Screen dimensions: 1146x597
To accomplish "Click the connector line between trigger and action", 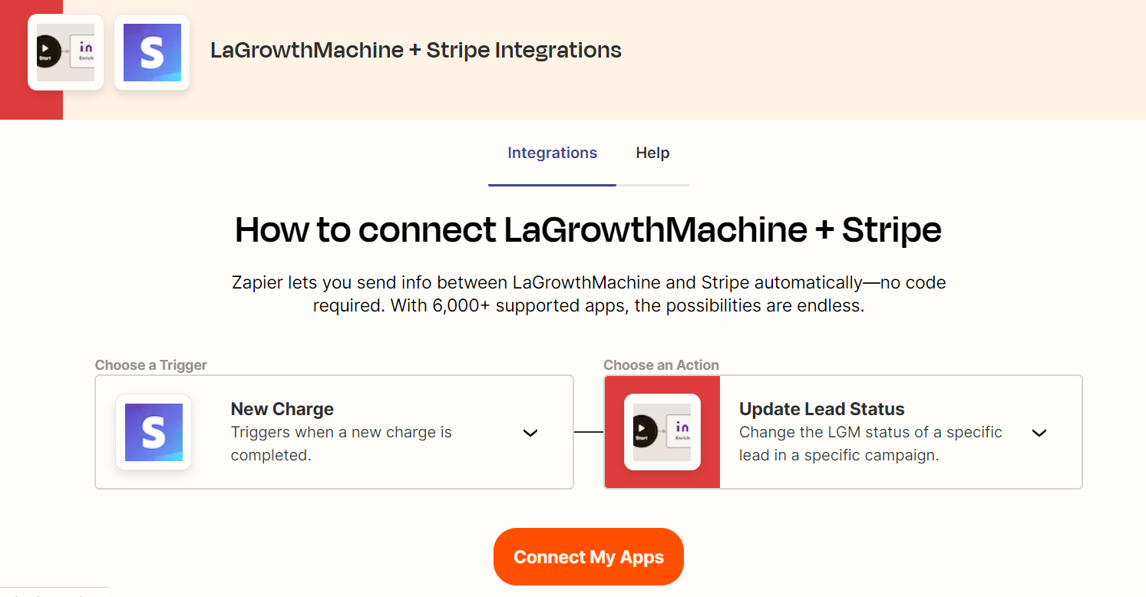I will pos(589,432).
